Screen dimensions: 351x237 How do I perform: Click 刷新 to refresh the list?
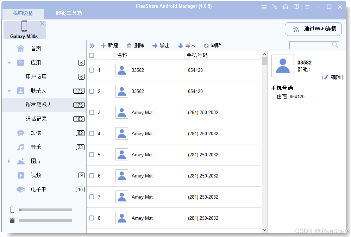212,46
